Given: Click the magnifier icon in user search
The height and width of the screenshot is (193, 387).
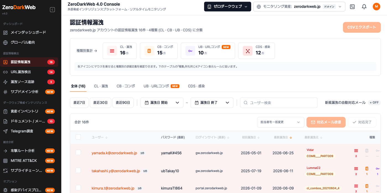Looking at the screenshot, I should point(245,103).
